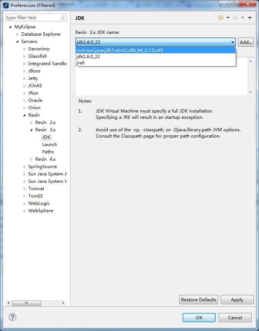
Task: Click the Add... button
Action: 246,42
